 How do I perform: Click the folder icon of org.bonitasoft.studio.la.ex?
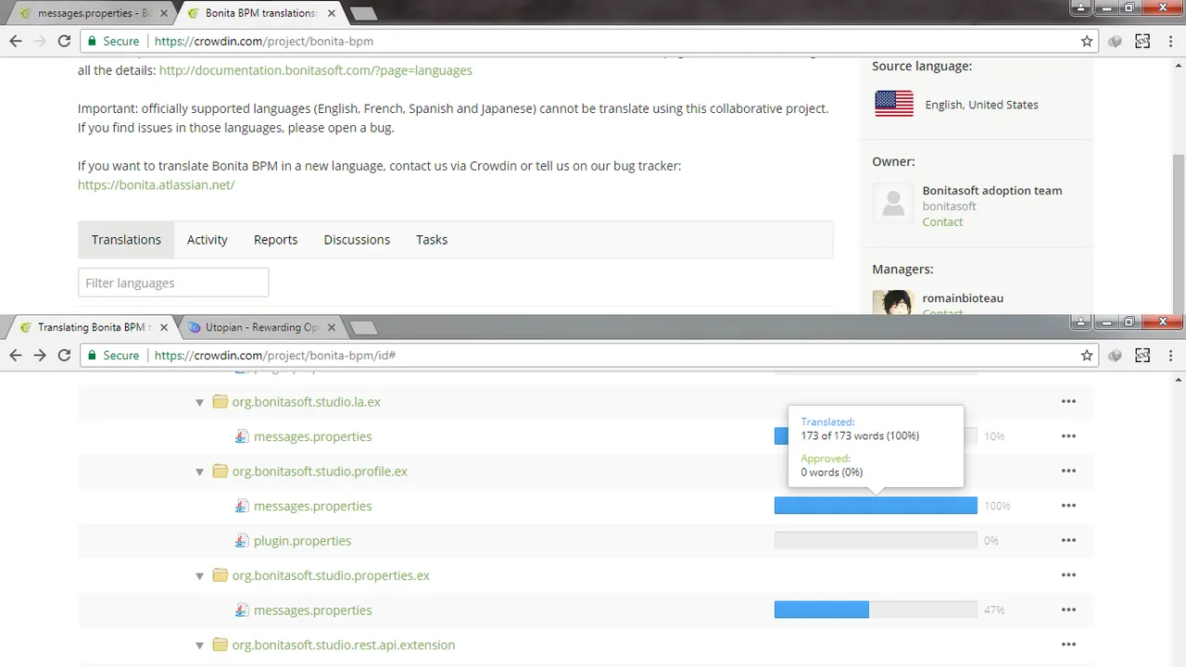coord(220,402)
